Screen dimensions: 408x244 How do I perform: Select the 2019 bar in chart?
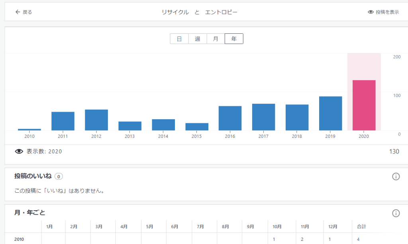pyautogui.click(x=330, y=113)
